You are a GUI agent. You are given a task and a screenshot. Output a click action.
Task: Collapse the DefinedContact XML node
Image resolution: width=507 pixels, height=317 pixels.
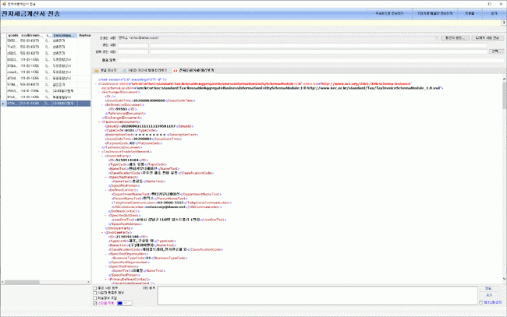pos(105,190)
